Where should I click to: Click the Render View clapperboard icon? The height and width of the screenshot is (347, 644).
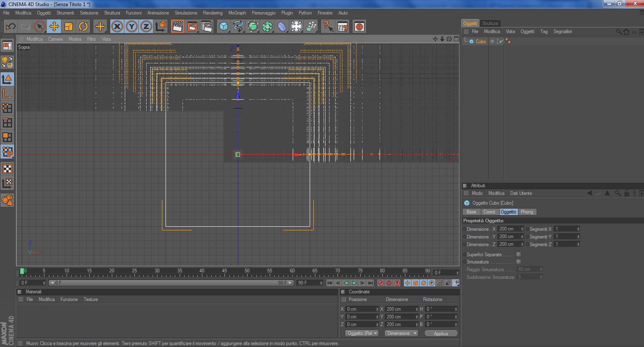pos(177,27)
